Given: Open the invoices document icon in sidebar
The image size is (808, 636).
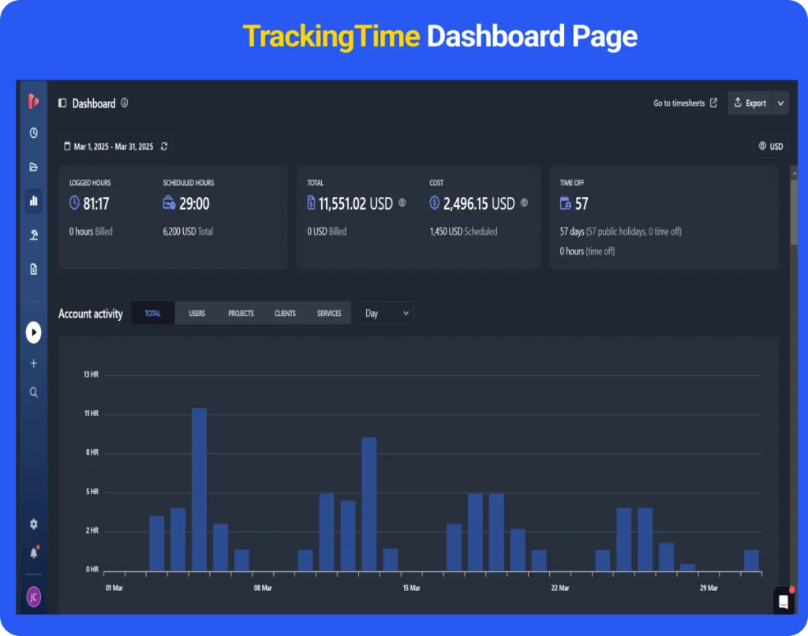Looking at the screenshot, I should [33, 269].
